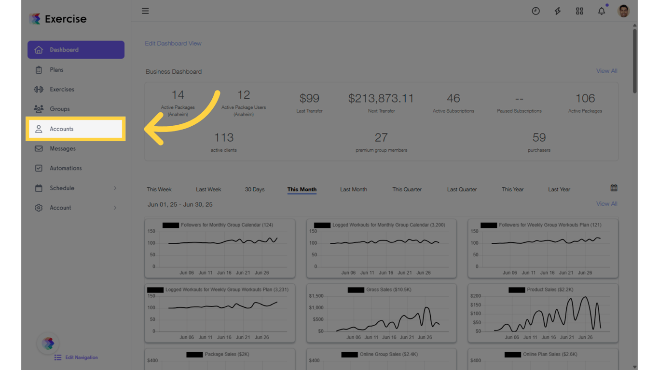
Task: Click the Groups people icon
Action: (39, 109)
